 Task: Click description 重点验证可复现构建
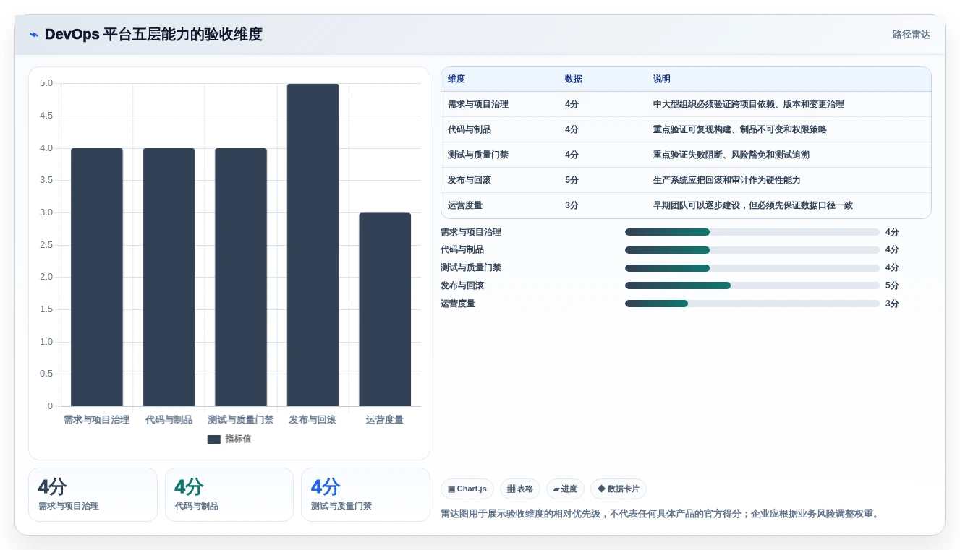[740, 129]
